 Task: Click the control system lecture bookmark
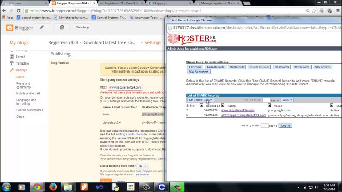tap(34, 18)
